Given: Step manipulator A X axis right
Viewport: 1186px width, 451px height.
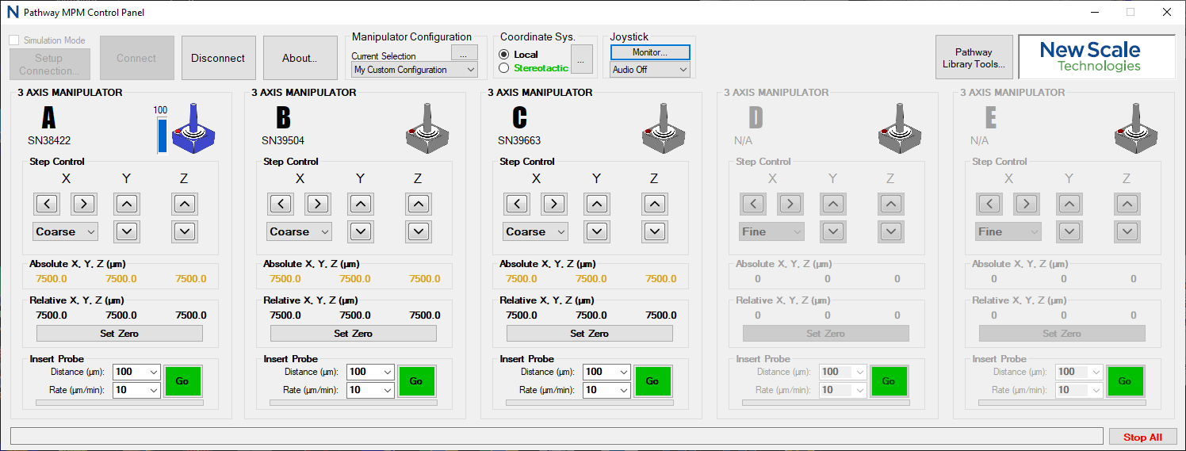Looking at the screenshot, I should [84, 204].
